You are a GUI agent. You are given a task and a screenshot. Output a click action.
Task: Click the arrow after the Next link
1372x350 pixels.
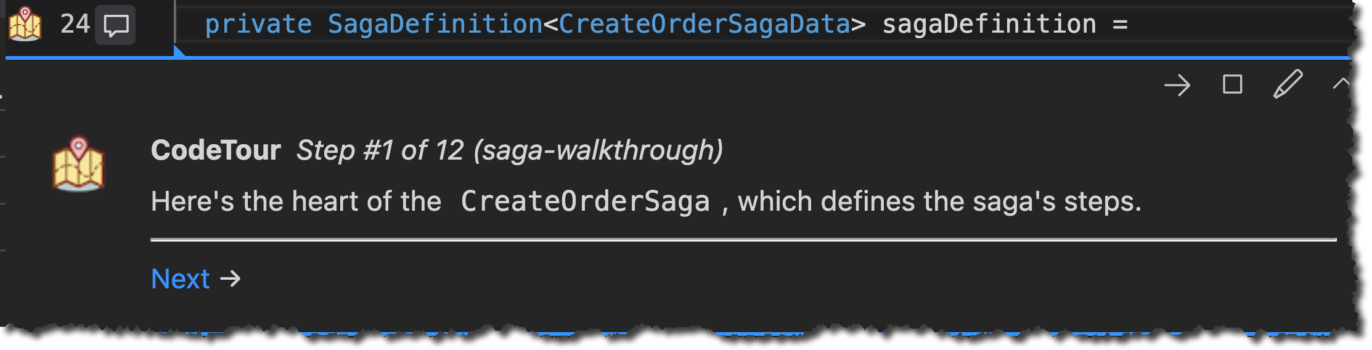click(x=231, y=279)
